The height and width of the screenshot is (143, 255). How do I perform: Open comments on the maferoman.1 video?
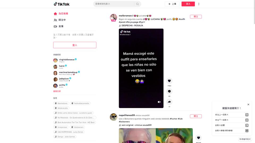click(169, 91)
